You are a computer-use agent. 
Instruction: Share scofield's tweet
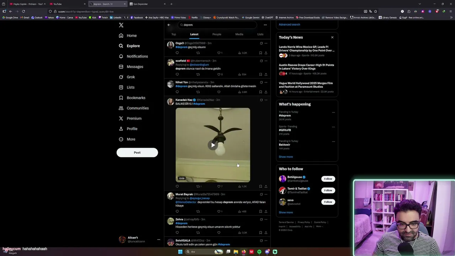pyautogui.click(x=266, y=74)
